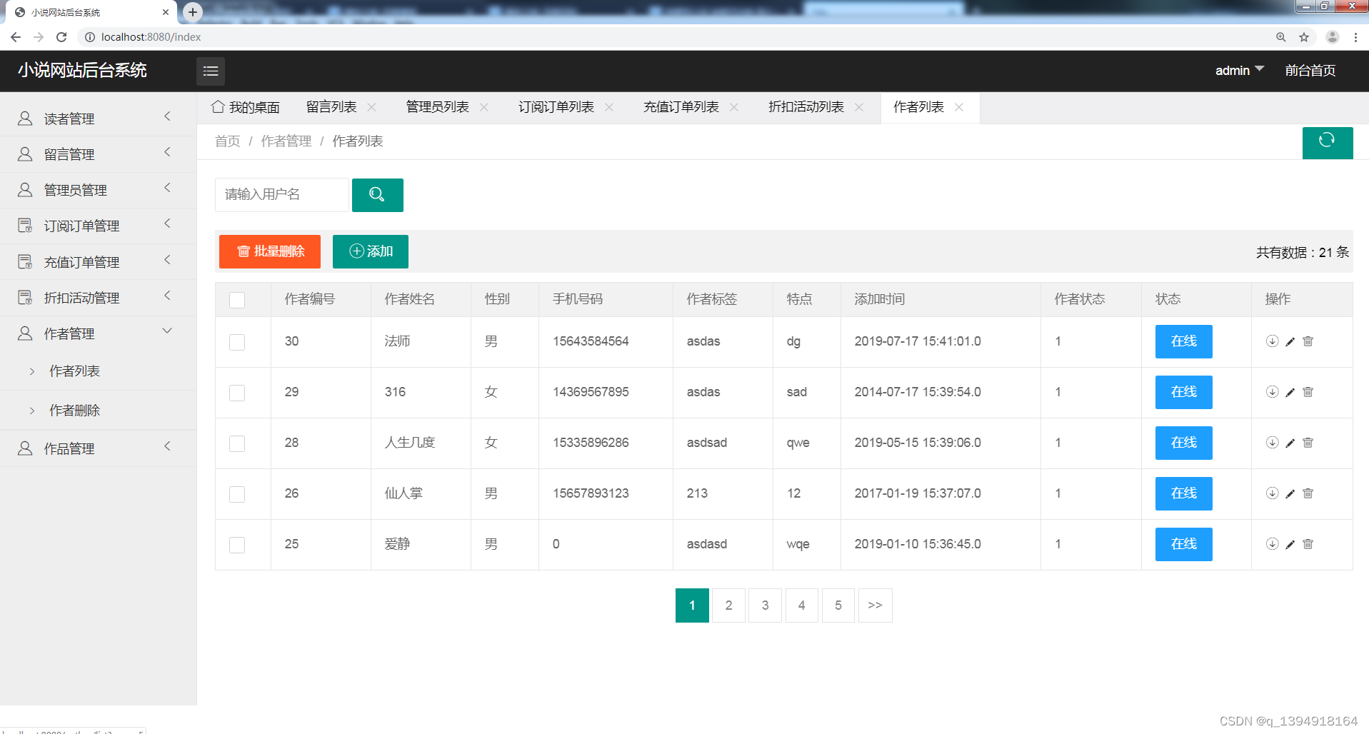Expand the 折扣活动管理 sidebar menu
This screenshot has height=734, width=1369.
pyautogui.click(x=98, y=298)
